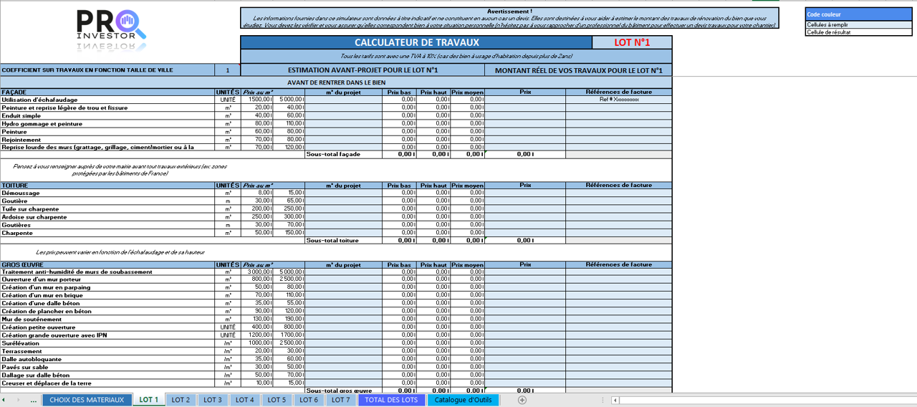The image size is (917, 407).
Task: Click the Pro Investor logo image
Action: [111, 32]
